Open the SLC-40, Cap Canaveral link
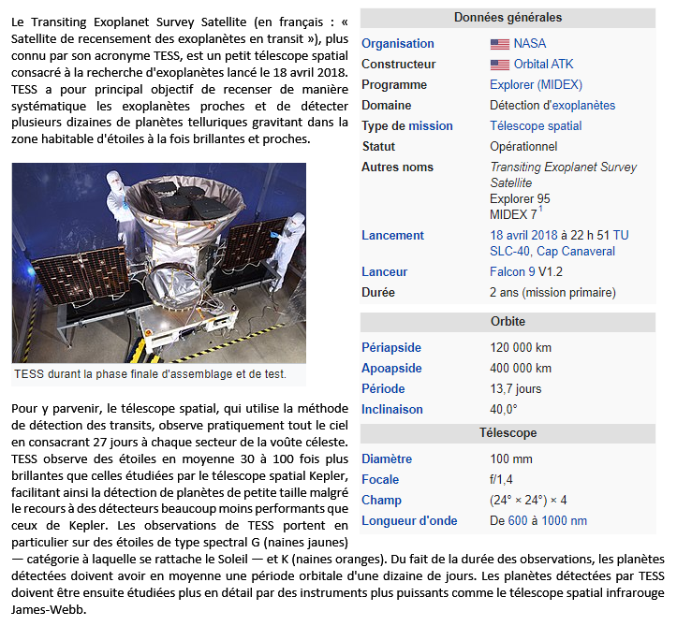Viewport: 677px width, 626px height. [552, 252]
